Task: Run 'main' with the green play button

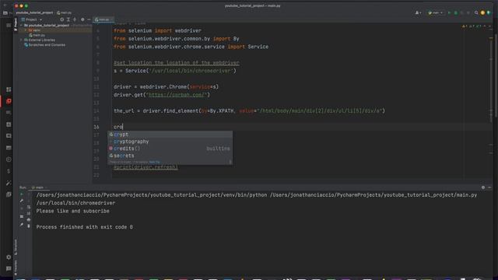Action: pyautogui.click(x=449, y=12)
